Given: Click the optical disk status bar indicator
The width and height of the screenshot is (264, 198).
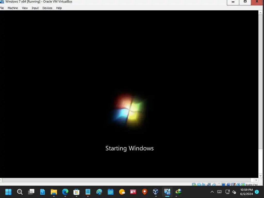Looking at the screenshot, I should 199,184.
